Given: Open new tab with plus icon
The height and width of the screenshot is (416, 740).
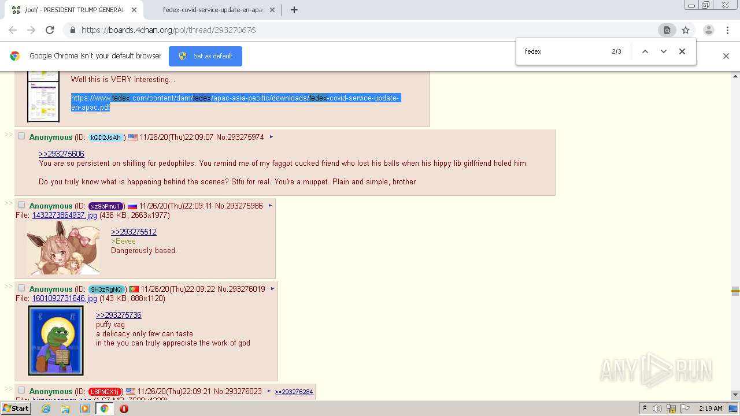Looking at the screenshot, I should tap(294, 10).
